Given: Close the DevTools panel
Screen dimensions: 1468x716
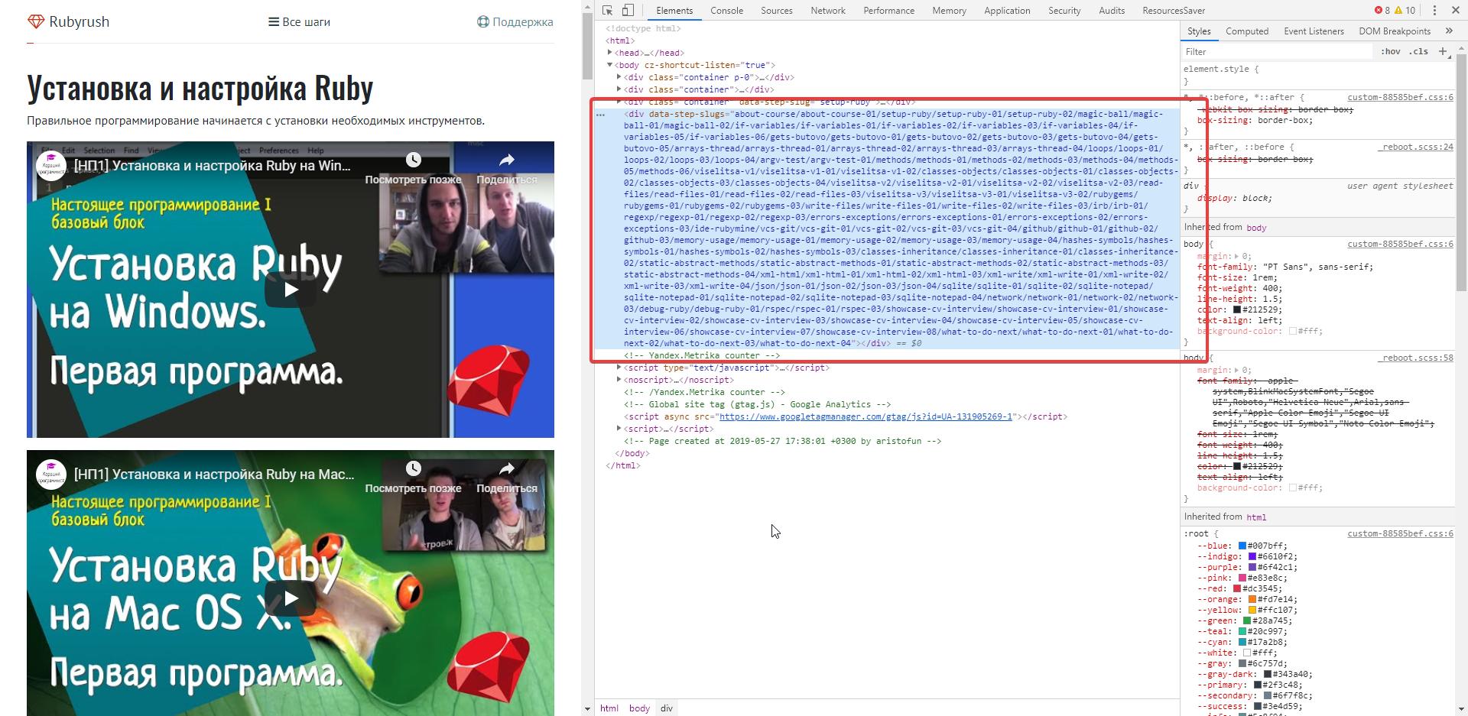Looking at the screenshot, I should 1456,10.
